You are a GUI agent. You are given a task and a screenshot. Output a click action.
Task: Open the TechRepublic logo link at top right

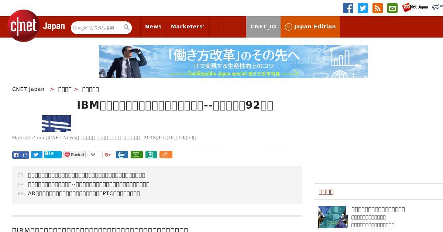[438, 7]
